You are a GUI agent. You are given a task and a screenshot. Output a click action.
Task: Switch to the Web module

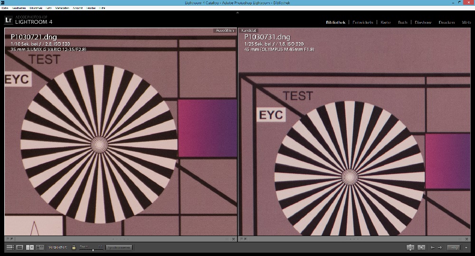466,22
